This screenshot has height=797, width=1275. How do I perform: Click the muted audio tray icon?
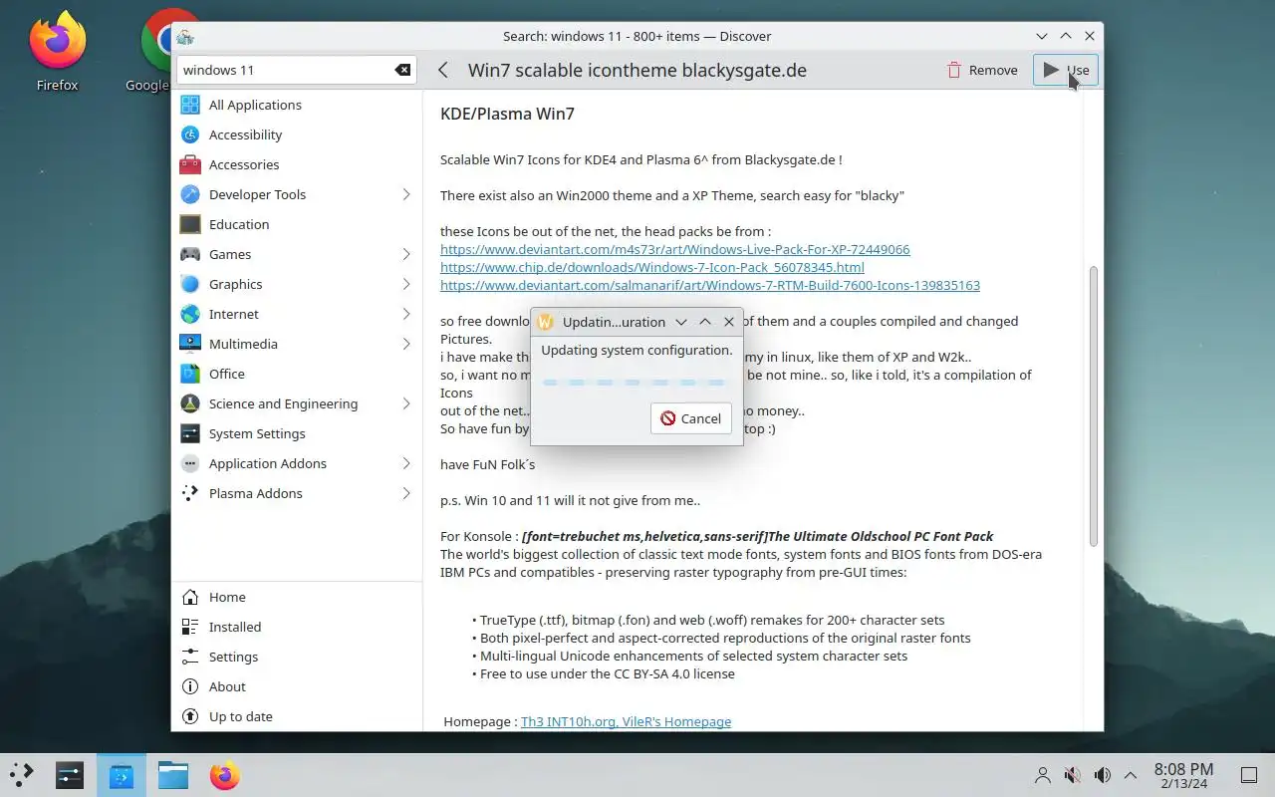(1073, 775)
